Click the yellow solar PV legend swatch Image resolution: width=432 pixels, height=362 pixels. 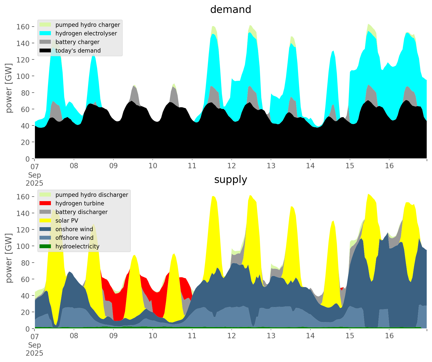coord(45,221)
